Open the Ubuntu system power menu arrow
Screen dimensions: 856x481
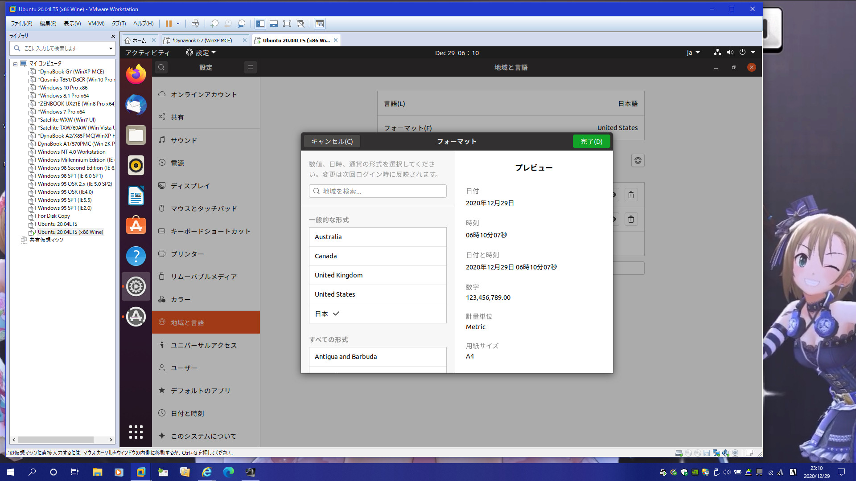tap(753, 53)
